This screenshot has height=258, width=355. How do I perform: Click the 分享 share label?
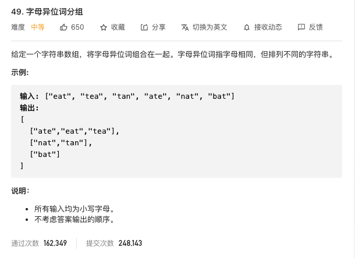[x=158, y=27]
